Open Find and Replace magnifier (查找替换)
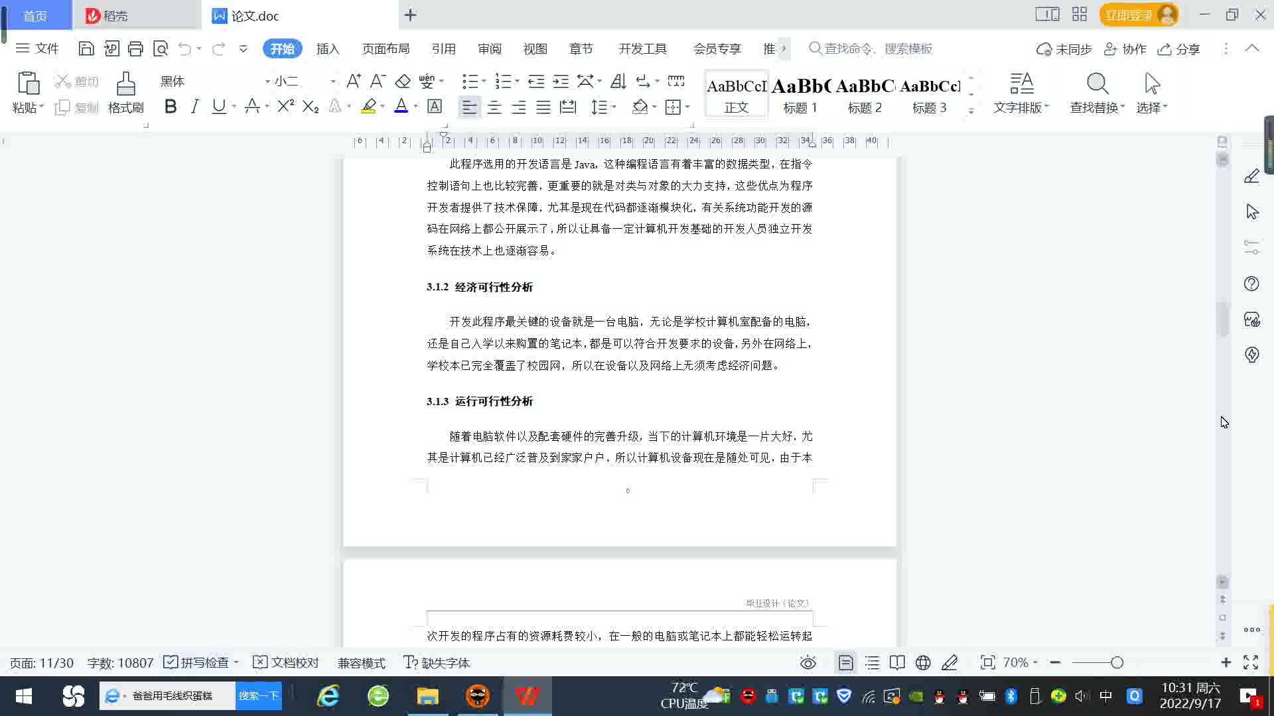This screenshot has width=1274, height=716. (x=1097, y=91)
